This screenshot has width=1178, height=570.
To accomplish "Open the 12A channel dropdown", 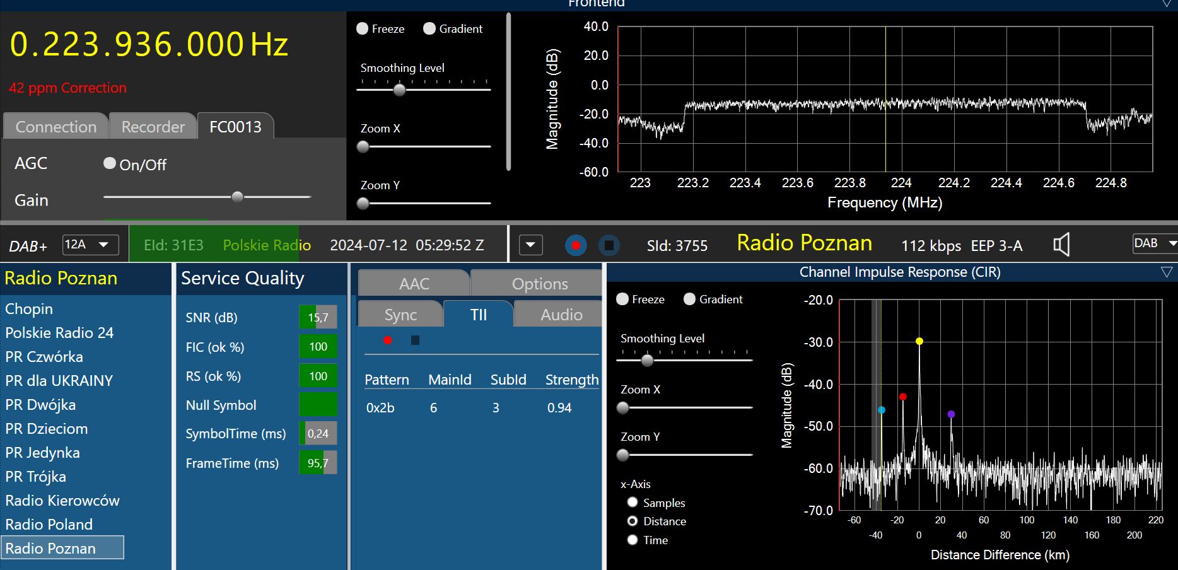I will 91,245.
